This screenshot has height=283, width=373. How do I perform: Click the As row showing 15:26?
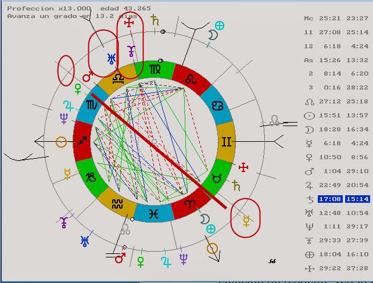click(x=328, y=60)
